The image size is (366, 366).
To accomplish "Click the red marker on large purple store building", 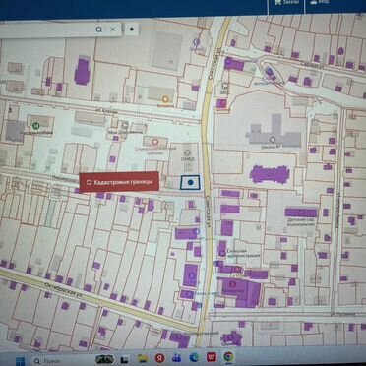I will 233,284.
